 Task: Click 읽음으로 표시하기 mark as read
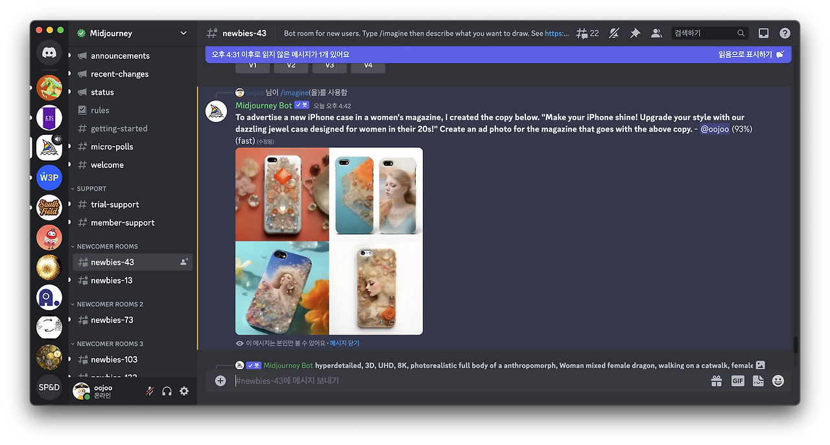point(751,54)
